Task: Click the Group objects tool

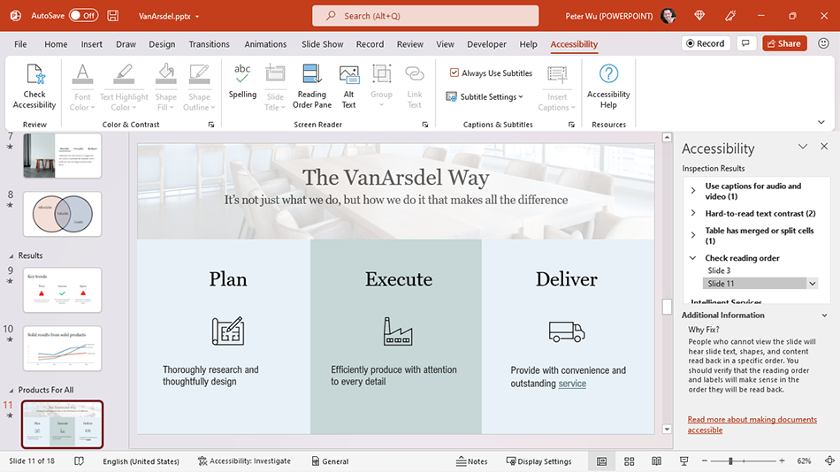Action: point(381,86)
